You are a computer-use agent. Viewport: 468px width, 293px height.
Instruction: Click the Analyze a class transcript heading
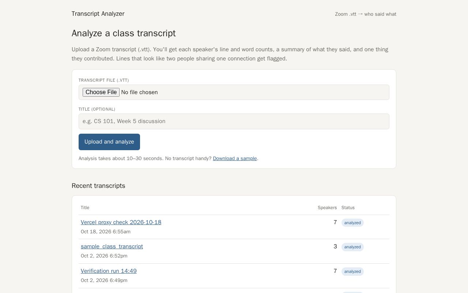tap(124, 33)
